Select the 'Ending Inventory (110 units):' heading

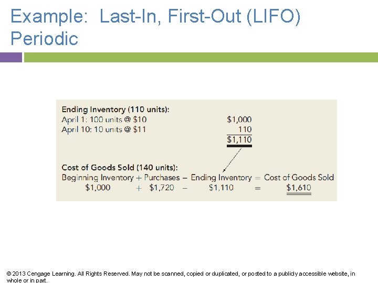115,110
